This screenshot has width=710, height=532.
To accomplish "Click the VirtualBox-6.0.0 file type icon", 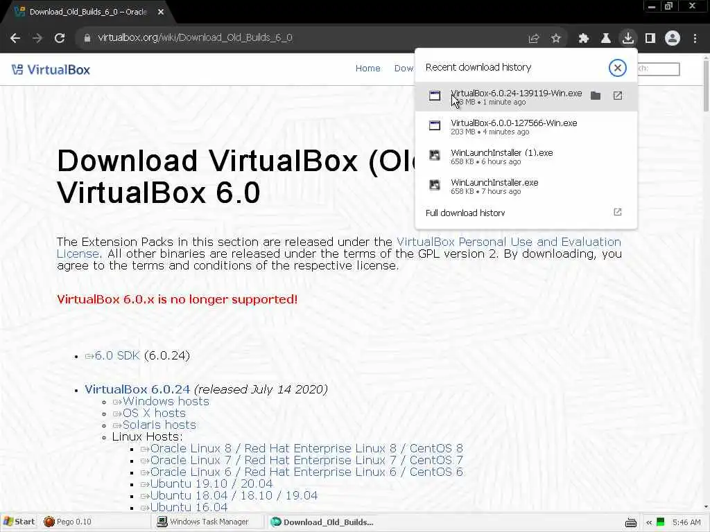I will click(x=435, y=125).
